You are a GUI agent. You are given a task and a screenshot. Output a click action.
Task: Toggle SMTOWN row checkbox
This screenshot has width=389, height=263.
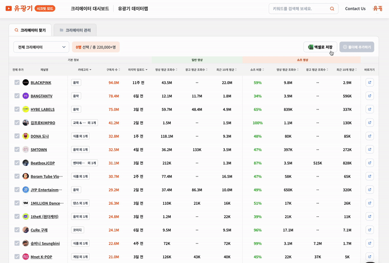pos(17,149)
